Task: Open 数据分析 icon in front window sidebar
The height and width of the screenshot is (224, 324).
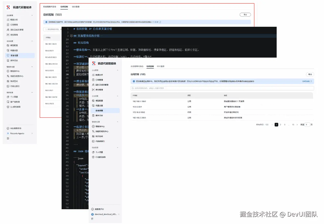Action: coord(93,75)
